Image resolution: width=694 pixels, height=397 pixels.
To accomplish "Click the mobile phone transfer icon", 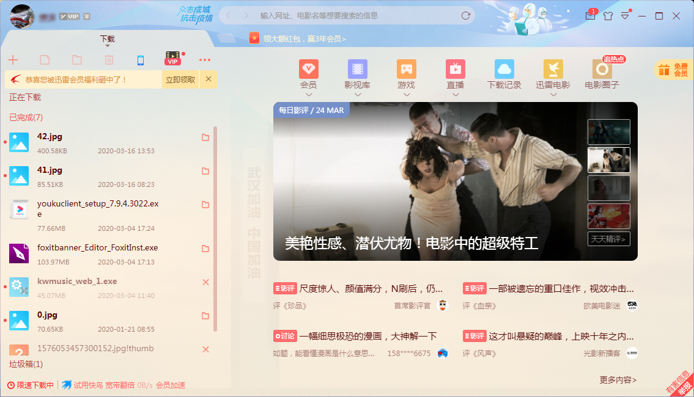I will 141,59.
